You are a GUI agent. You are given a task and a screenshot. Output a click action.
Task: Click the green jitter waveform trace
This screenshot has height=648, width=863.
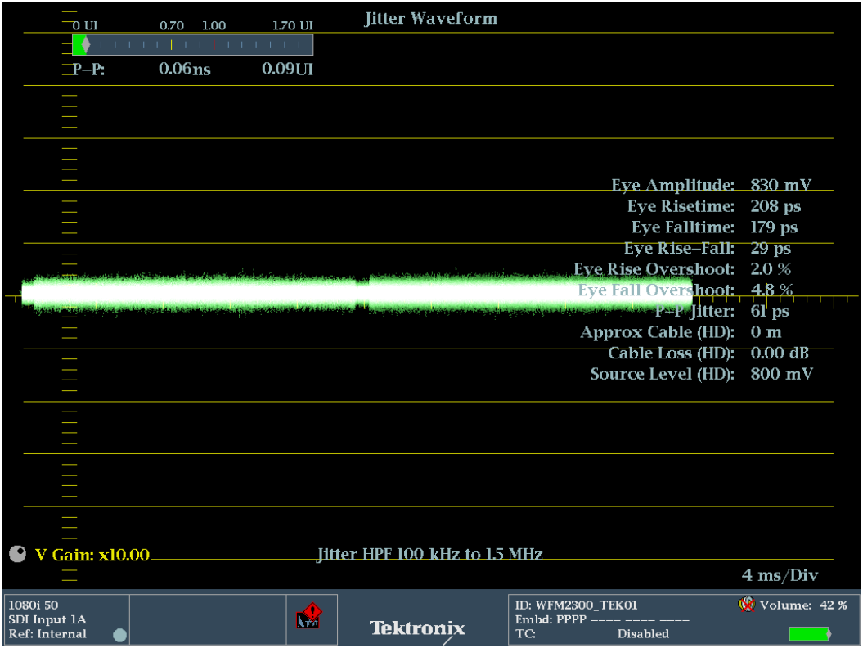pyautogui.click(x=357, y=294)
